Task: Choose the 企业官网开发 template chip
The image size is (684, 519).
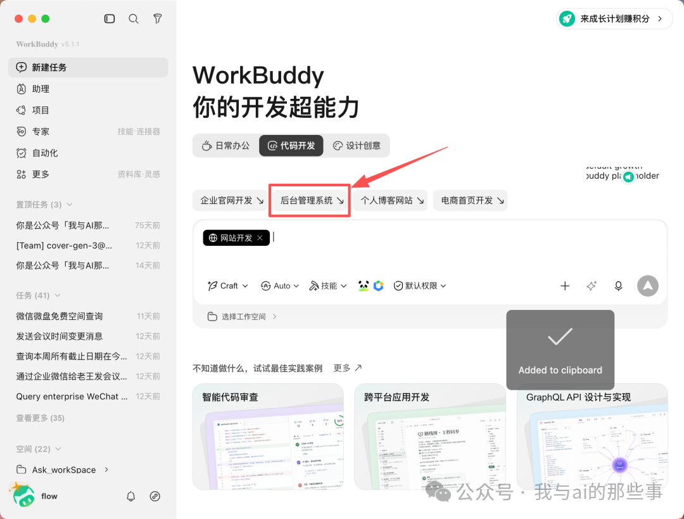Action: (230, 200)
